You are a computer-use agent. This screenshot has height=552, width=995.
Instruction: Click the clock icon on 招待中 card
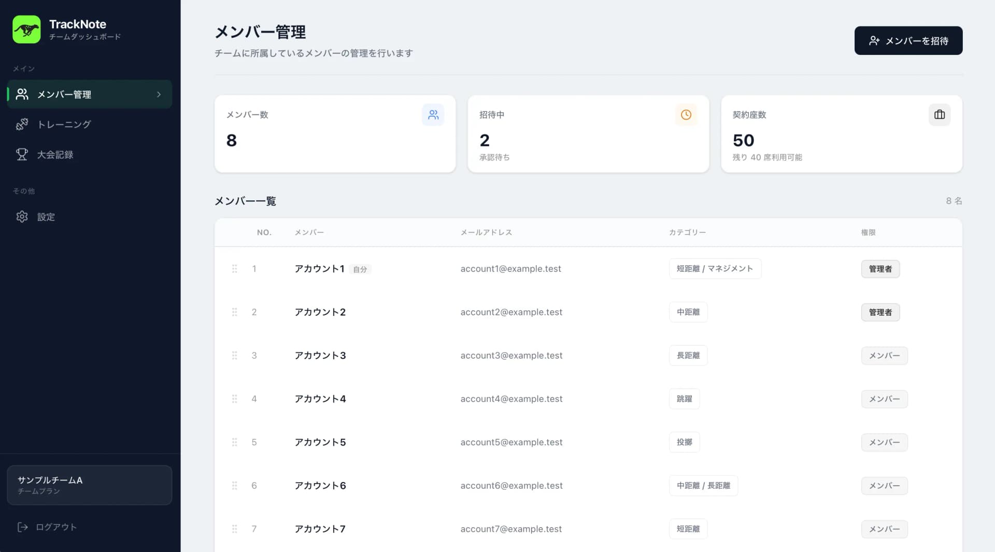tap(686, 114)
